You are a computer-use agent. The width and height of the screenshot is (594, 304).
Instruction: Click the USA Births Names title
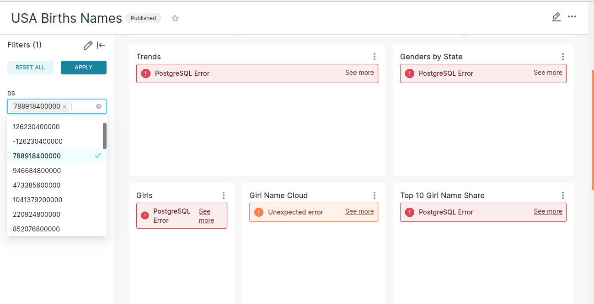(x=67, y=18)
